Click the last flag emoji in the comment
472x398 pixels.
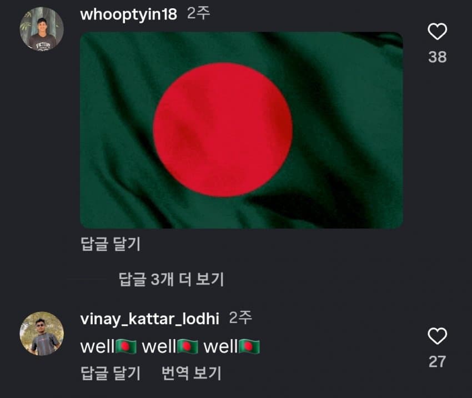(x=249, y=346)
